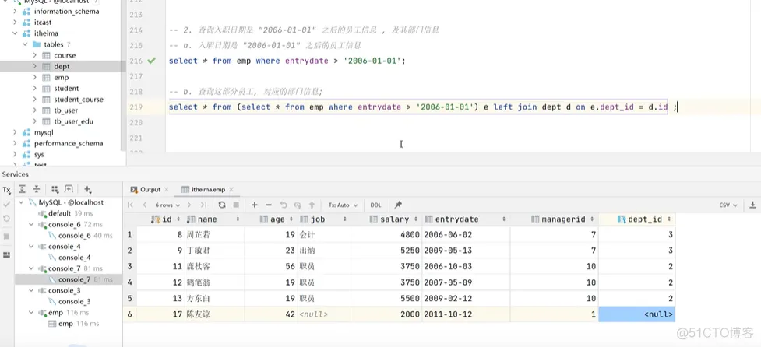
Task: Collapse MySQL - @localhost in Services tree
Action: 21,202
